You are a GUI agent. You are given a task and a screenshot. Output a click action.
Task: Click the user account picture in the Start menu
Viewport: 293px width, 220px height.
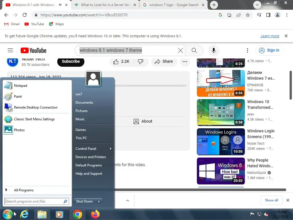pos(93,78)
